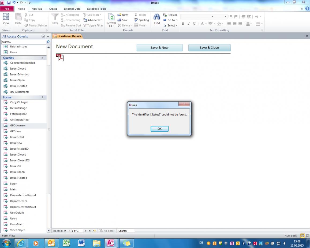This screenshot has width=310, height=248.
Task: Click the record navigator Search field
Action: [126, 231]
